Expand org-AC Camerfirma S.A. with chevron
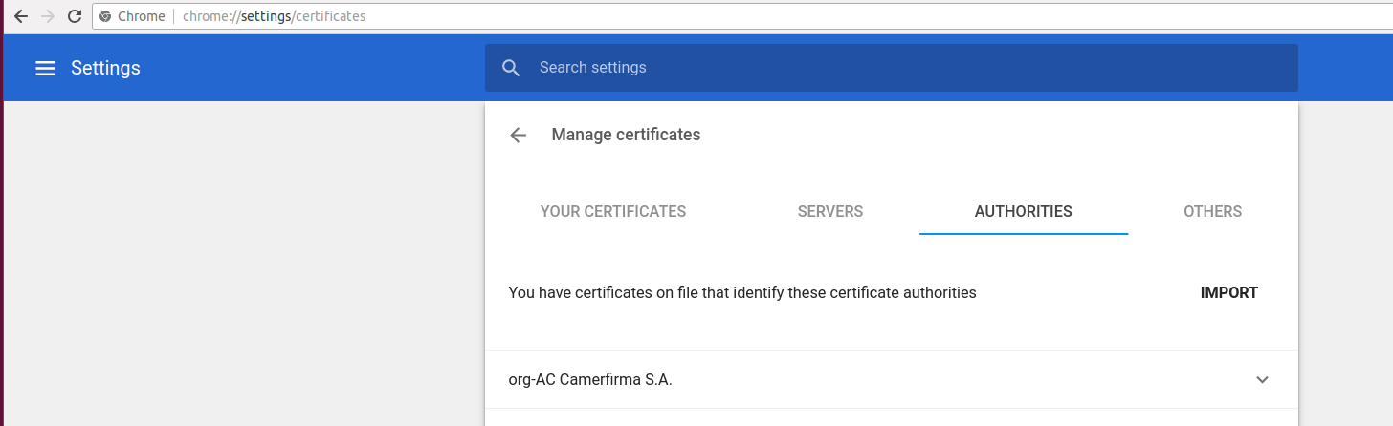This screenshot has height=426, width=1393. (1262, 379)
